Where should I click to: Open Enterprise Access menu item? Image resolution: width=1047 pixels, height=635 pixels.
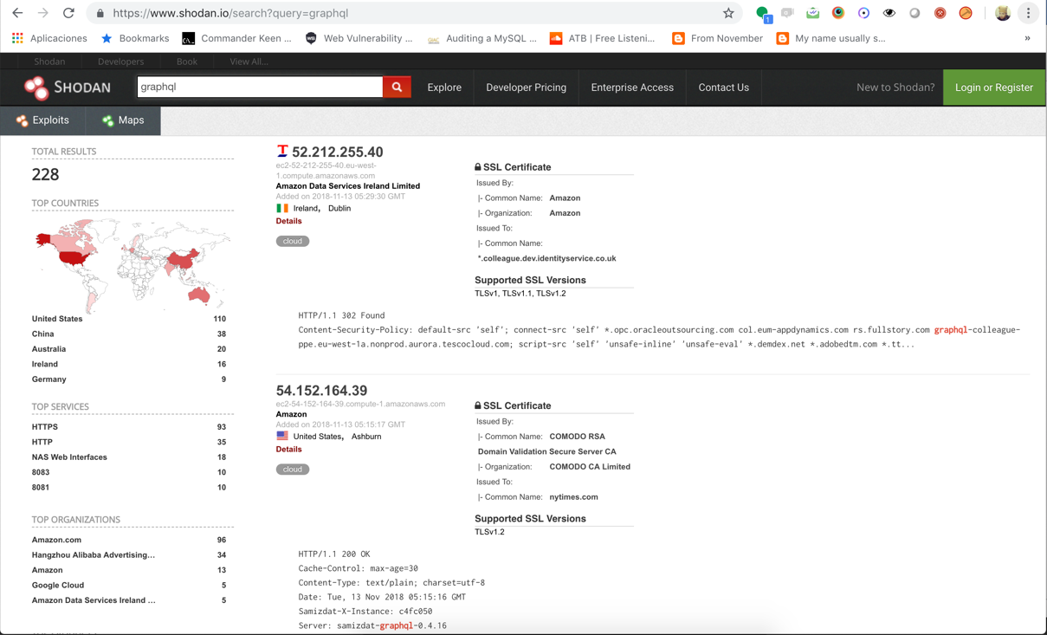(x=632, y=87)
